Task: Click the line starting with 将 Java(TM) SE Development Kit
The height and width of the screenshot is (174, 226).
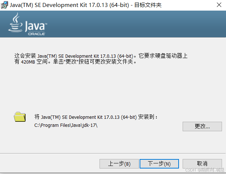Action: pos(96,117)
